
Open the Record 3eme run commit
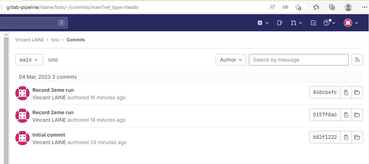click(53, 90)
